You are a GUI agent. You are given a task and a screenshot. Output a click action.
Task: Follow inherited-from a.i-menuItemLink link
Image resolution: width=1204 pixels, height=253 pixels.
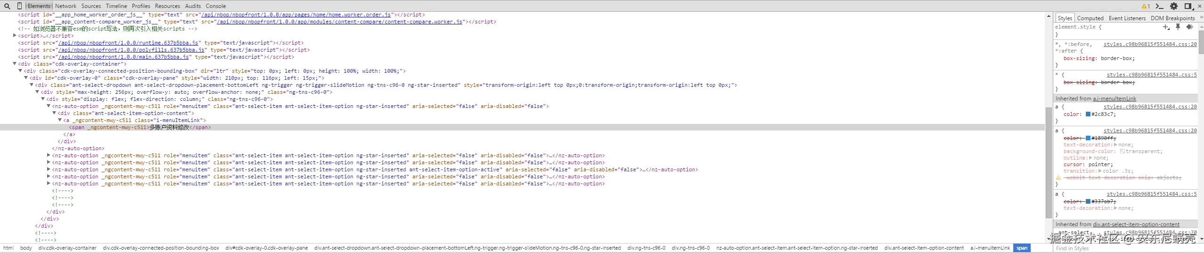[1115, 99]
